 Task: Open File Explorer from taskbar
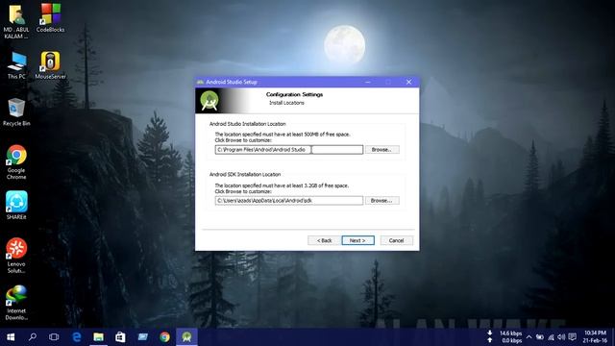[x=98, y=337]
